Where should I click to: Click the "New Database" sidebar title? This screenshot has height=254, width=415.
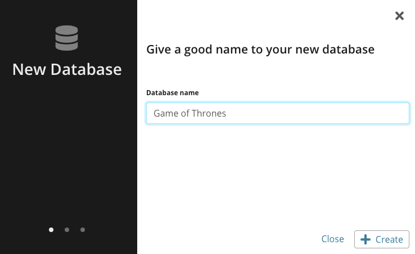(x=67, y=69)
